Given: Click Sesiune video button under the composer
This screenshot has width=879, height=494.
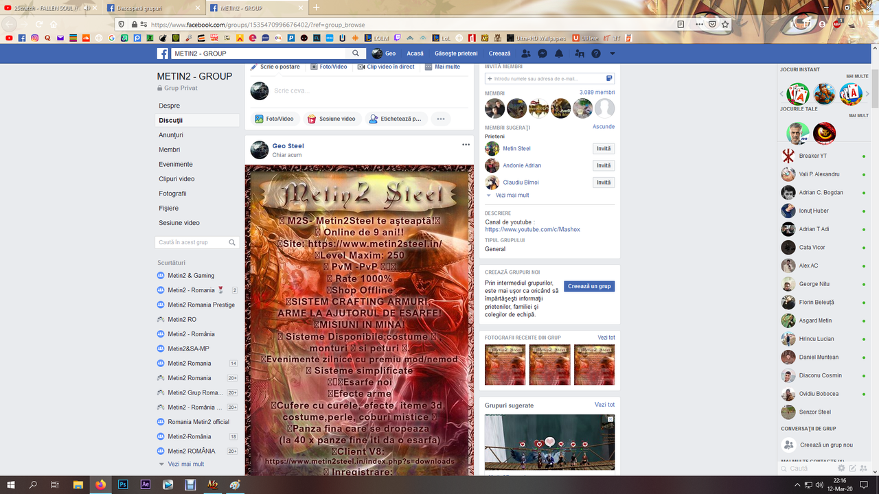Looking at the screenshot, I should (x=332, y=119).
